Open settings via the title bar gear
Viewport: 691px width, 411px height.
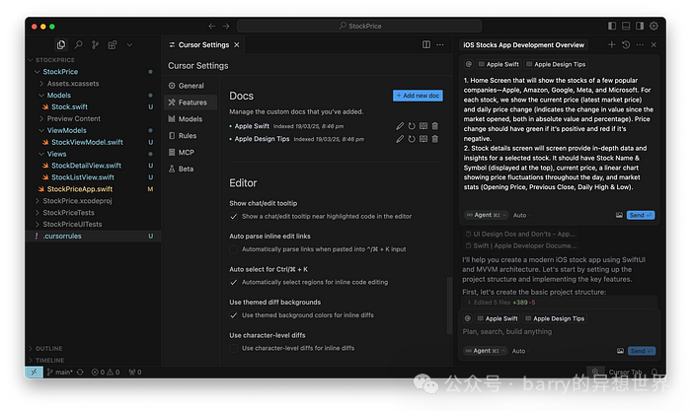(x=653, y=26)
